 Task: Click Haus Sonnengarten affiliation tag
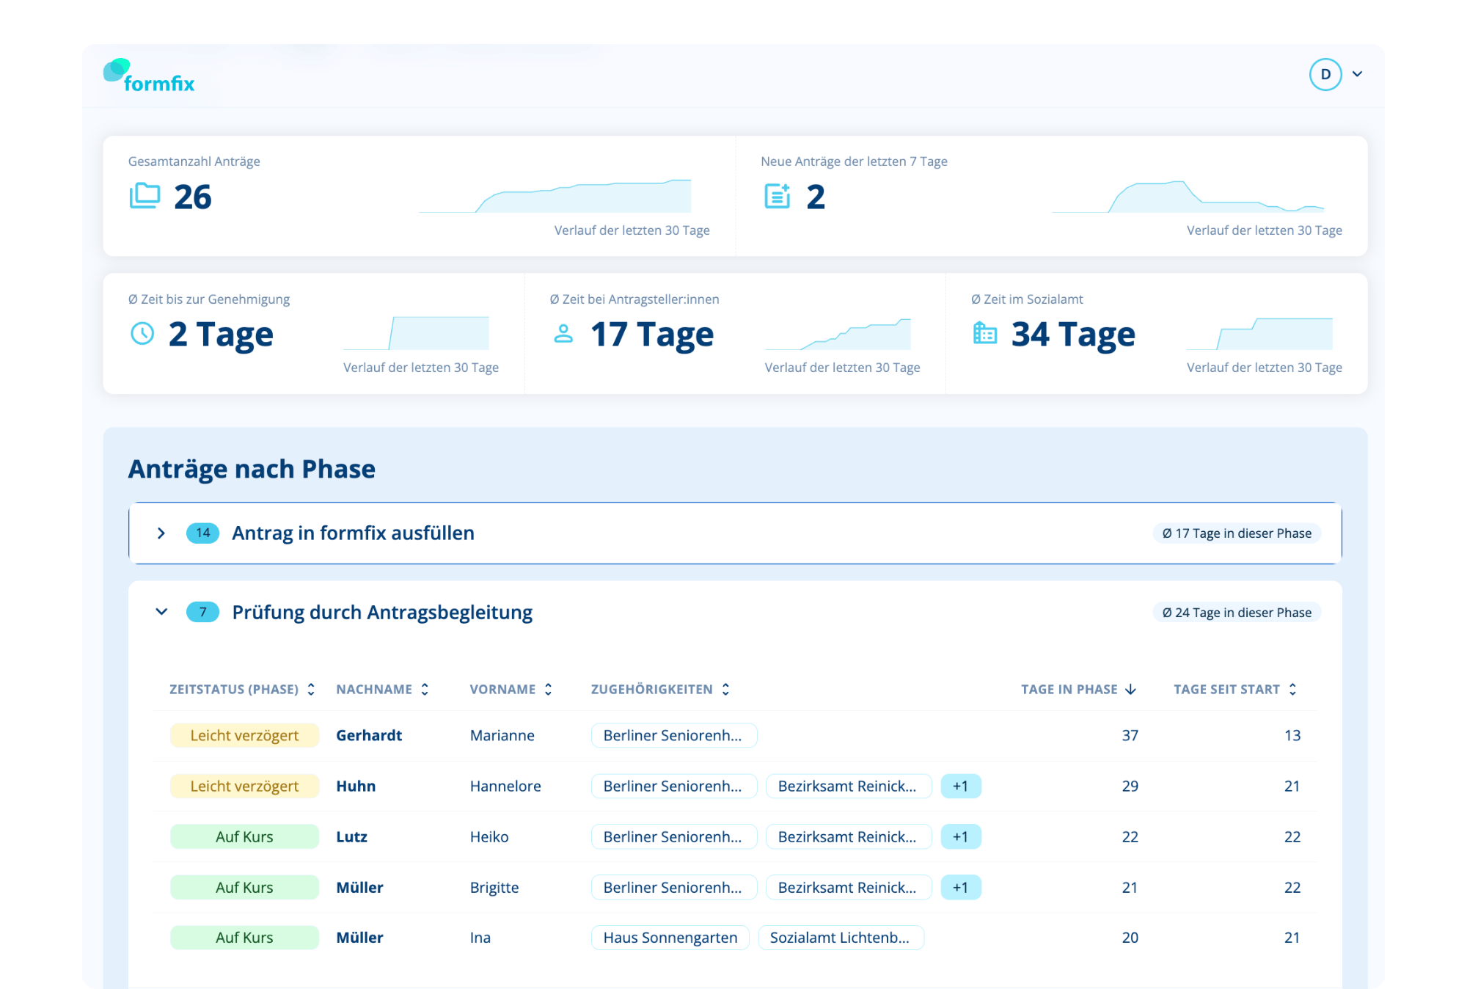tap(670, 938)
